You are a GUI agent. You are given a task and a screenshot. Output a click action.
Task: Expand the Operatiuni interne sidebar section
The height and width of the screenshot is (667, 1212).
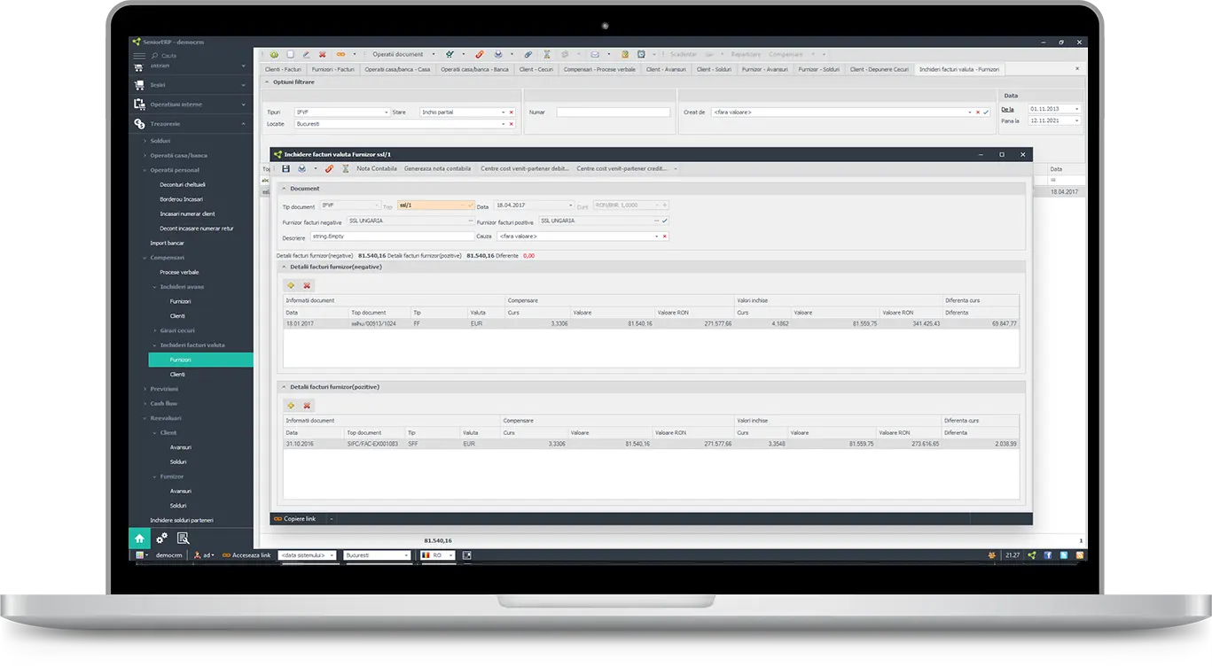click(244, 105)
